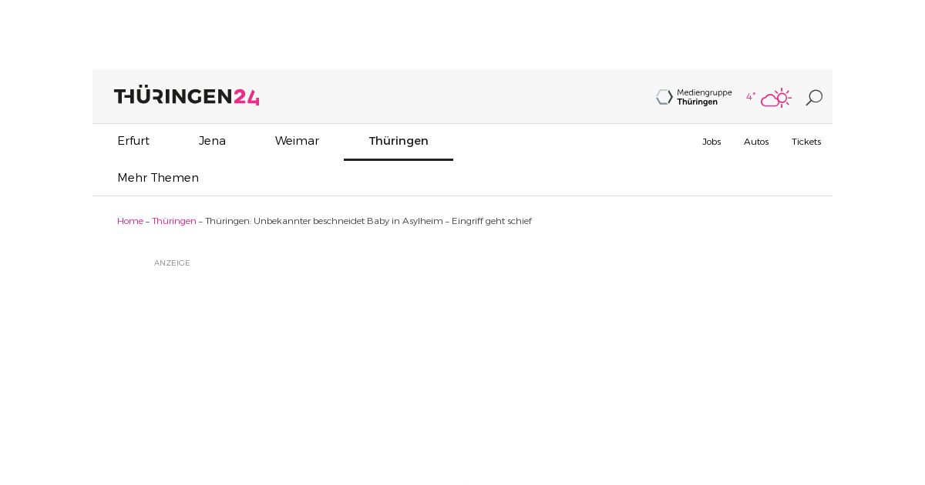The height and width of the screenshot is (485, 925).
Task: Click the article title in breadcrumb
Action: tap(368, 221)
